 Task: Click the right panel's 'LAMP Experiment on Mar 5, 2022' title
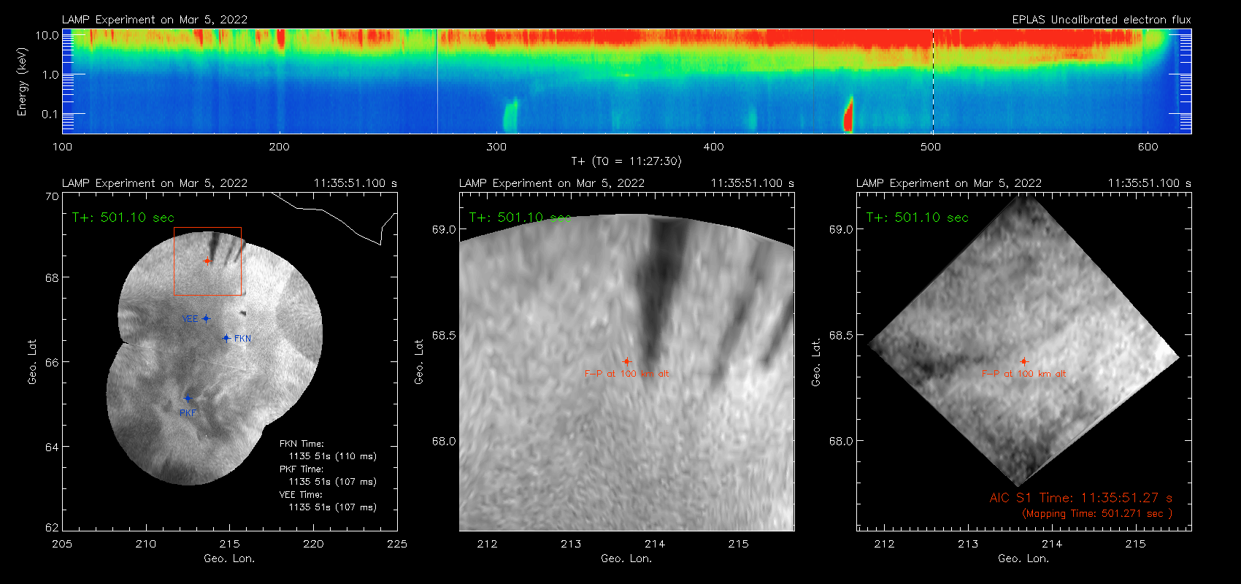[949, 183]
